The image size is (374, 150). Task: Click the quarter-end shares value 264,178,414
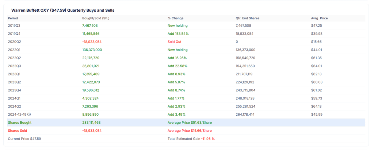pyautogui.click(x=245, y=115)
